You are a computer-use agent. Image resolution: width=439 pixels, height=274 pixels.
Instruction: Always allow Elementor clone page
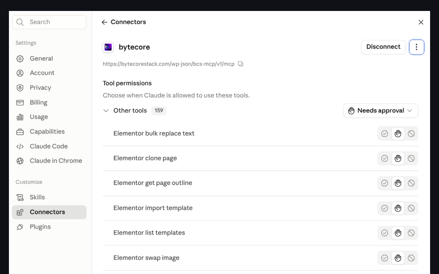point(384,158)
